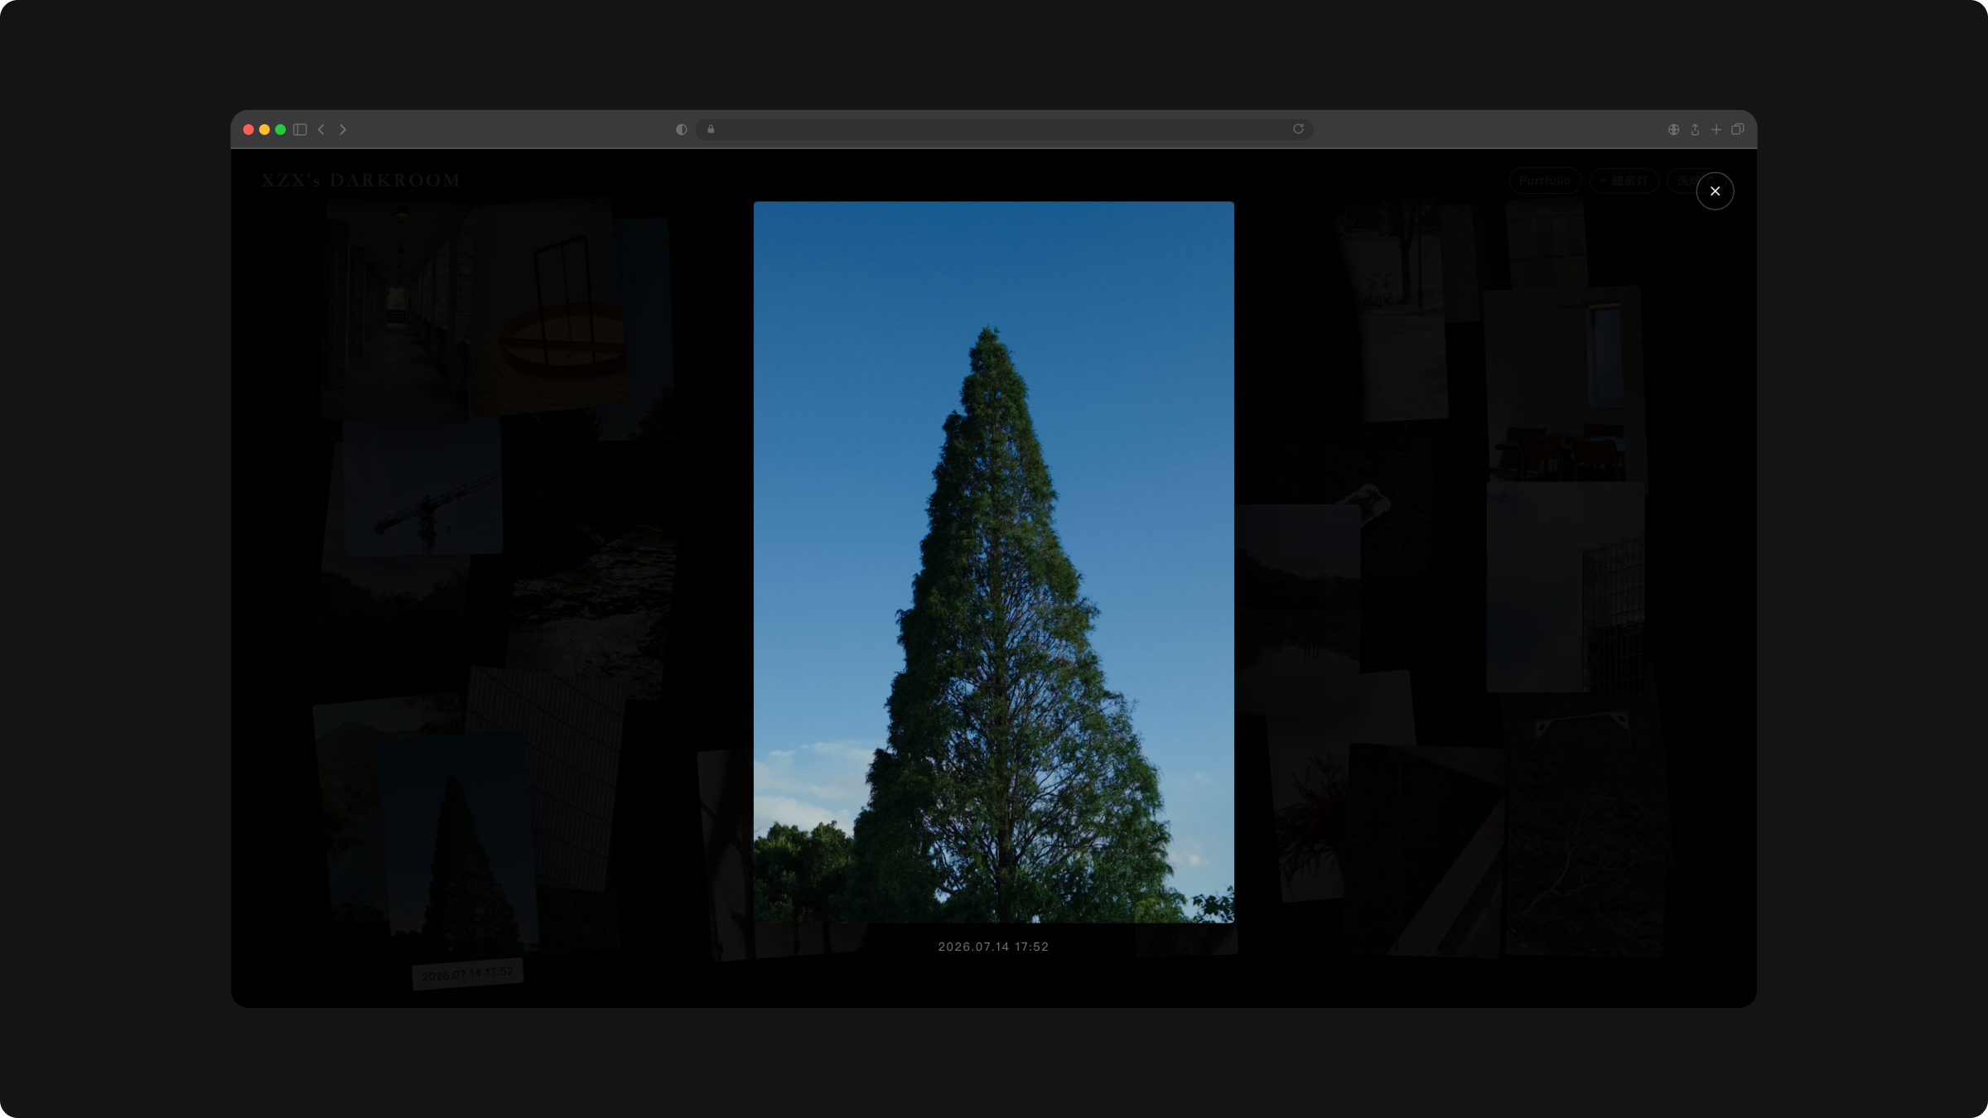Focus the browser address bar field

click(1005, 129)
